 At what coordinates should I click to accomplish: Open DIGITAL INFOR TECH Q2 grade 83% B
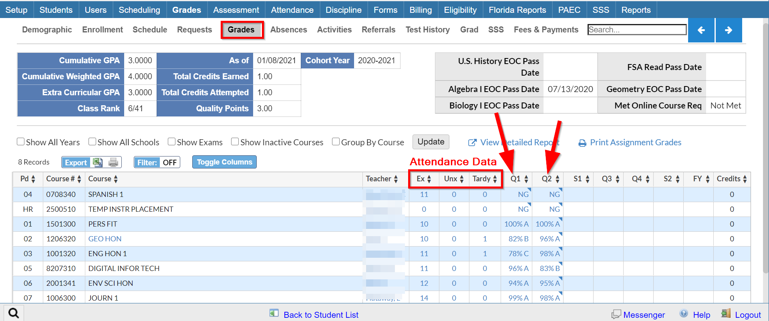point(550,269)
